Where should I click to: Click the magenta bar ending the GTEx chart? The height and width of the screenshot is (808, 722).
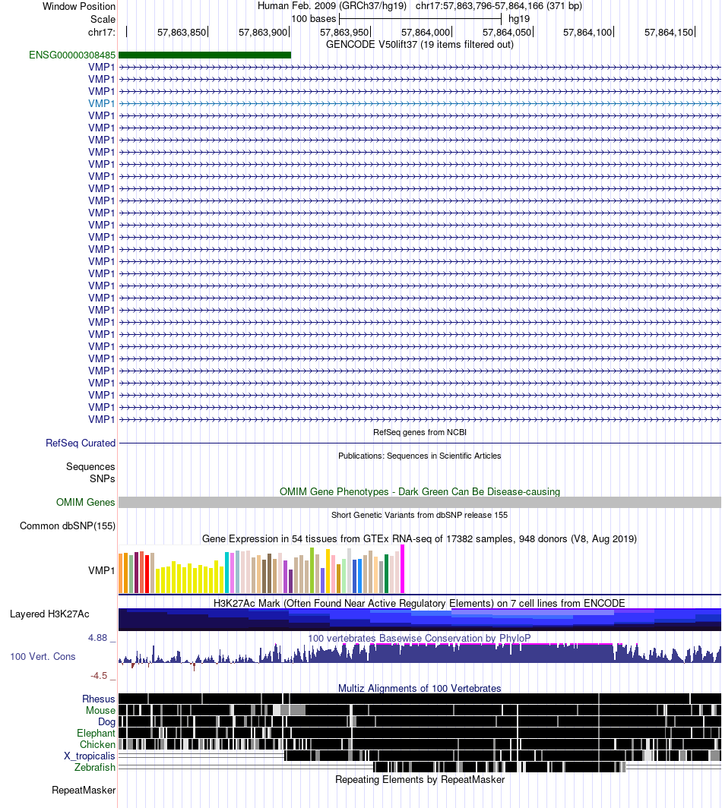tap(403, 570)
